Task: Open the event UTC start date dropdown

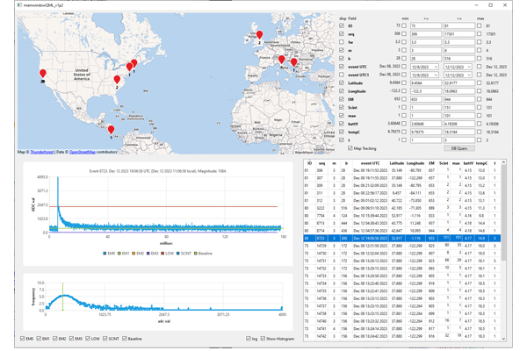Action: click(x=436, y=67)
